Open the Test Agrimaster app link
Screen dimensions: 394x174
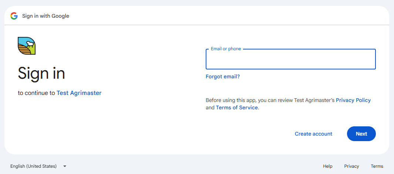coord(79,93)
